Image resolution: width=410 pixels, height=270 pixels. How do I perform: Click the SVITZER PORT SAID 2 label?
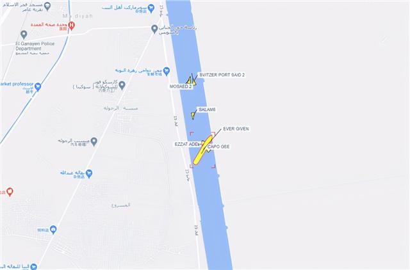(222, 75)
